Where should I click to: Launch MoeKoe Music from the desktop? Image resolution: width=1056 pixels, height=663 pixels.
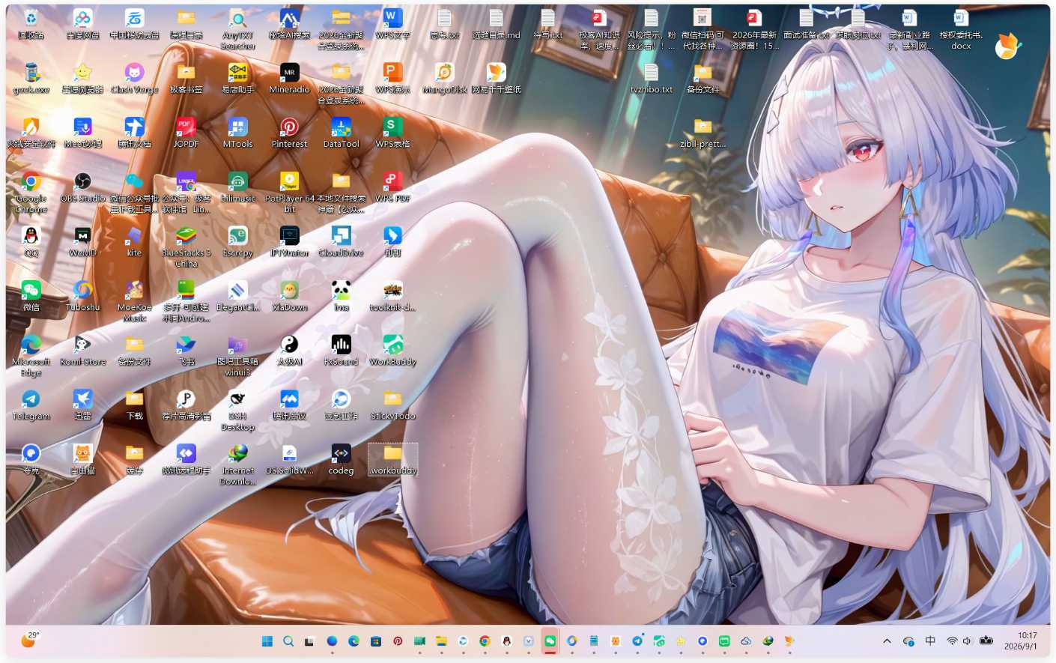coord(134,301)
